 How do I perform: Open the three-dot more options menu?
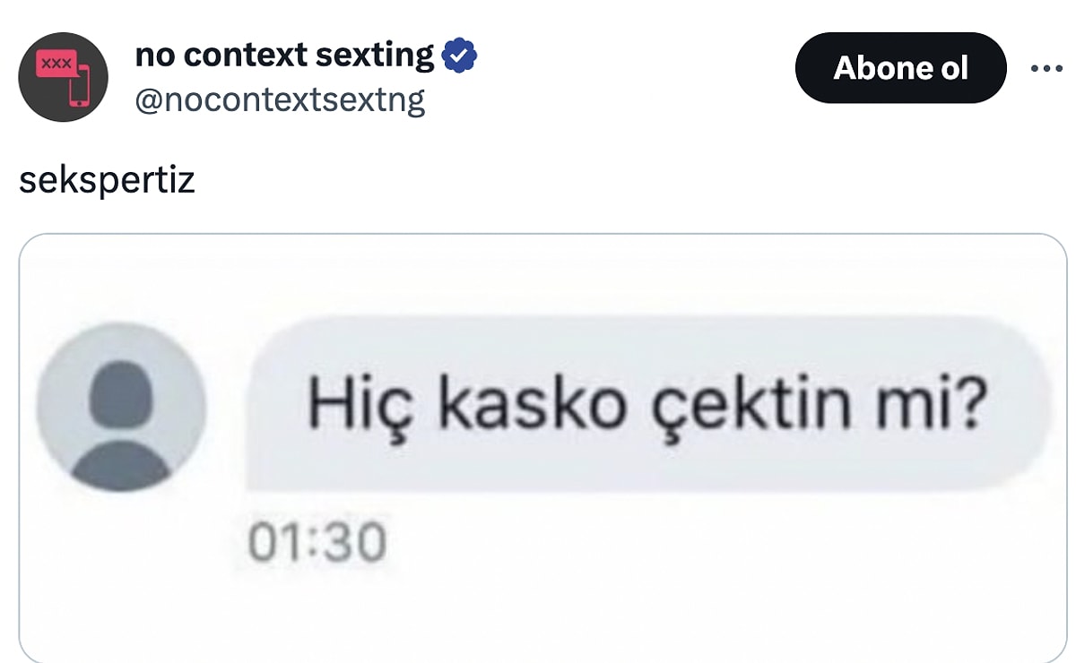[x=1046, y=68]
